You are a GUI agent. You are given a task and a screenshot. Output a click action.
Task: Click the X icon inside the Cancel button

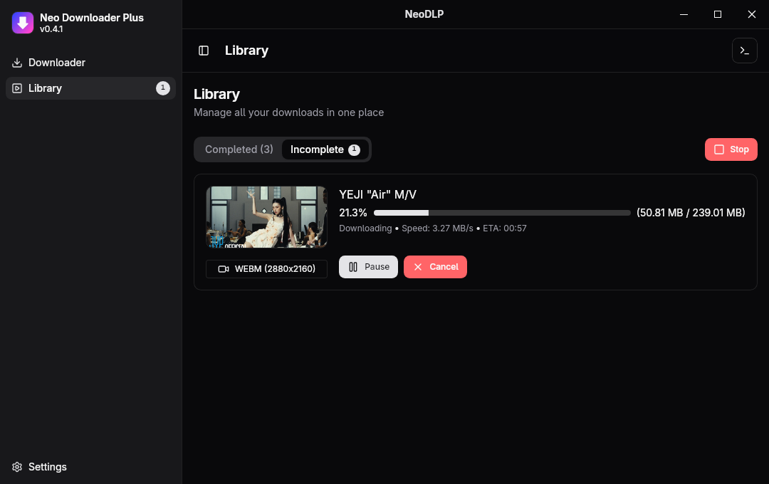tap(418, 266)
